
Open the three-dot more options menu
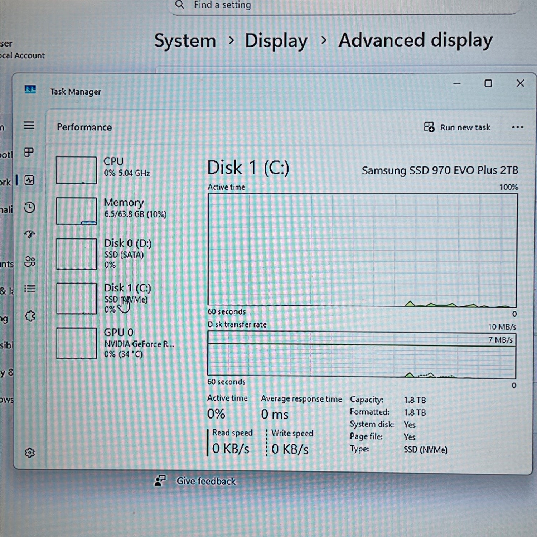pos(517,127)
